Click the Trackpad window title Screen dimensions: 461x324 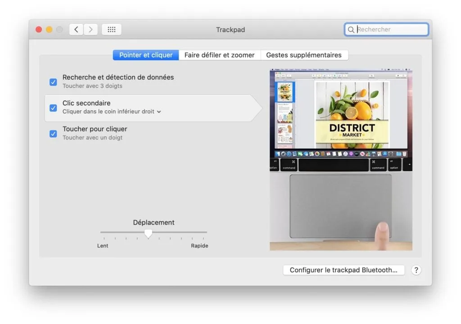pyautogui.click(x=230, y=29)
